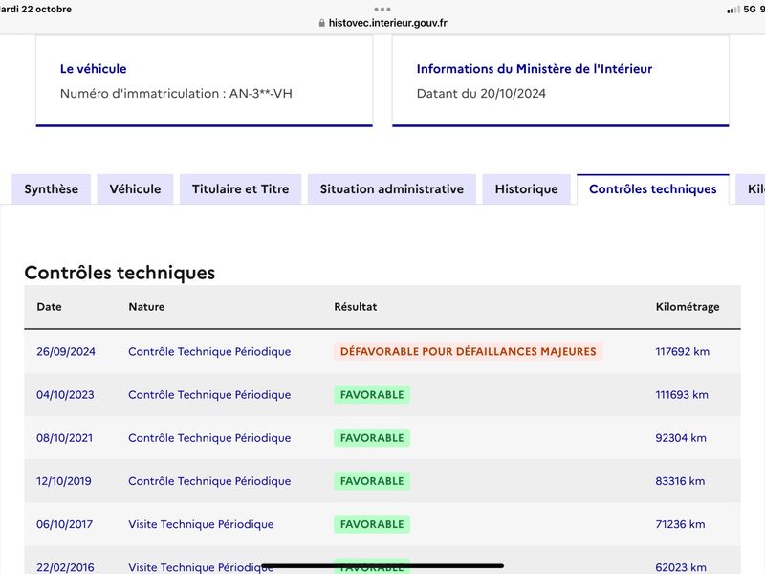Click the Kilométrage column header
Image resolution: width=765 pixels, height=574 pixels.
(688, 307)
